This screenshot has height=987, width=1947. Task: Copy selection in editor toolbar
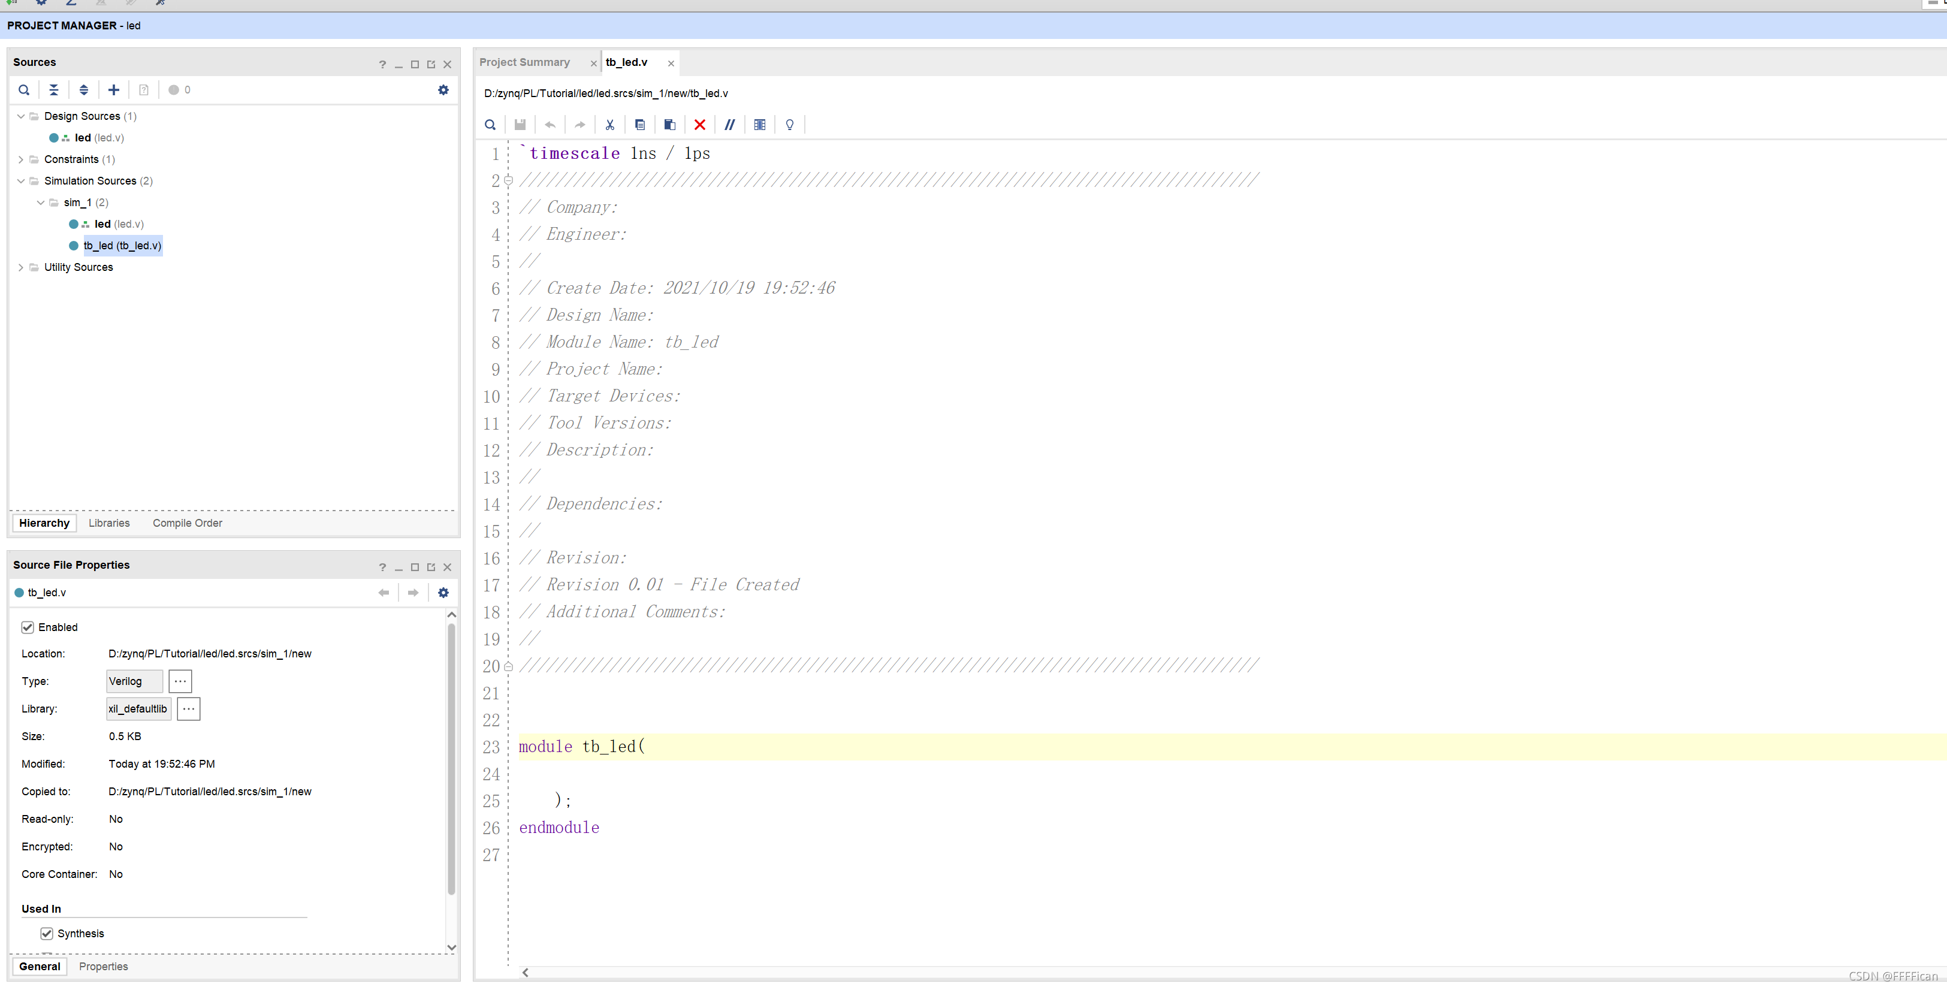[640, 125]
